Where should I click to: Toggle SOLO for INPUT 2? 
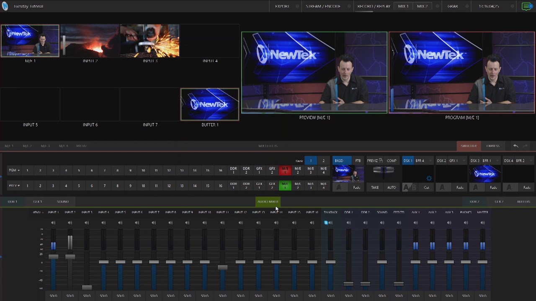[70, 296]
